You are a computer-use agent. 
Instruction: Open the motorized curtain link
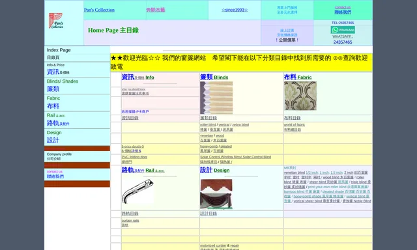tap(213, 245)
